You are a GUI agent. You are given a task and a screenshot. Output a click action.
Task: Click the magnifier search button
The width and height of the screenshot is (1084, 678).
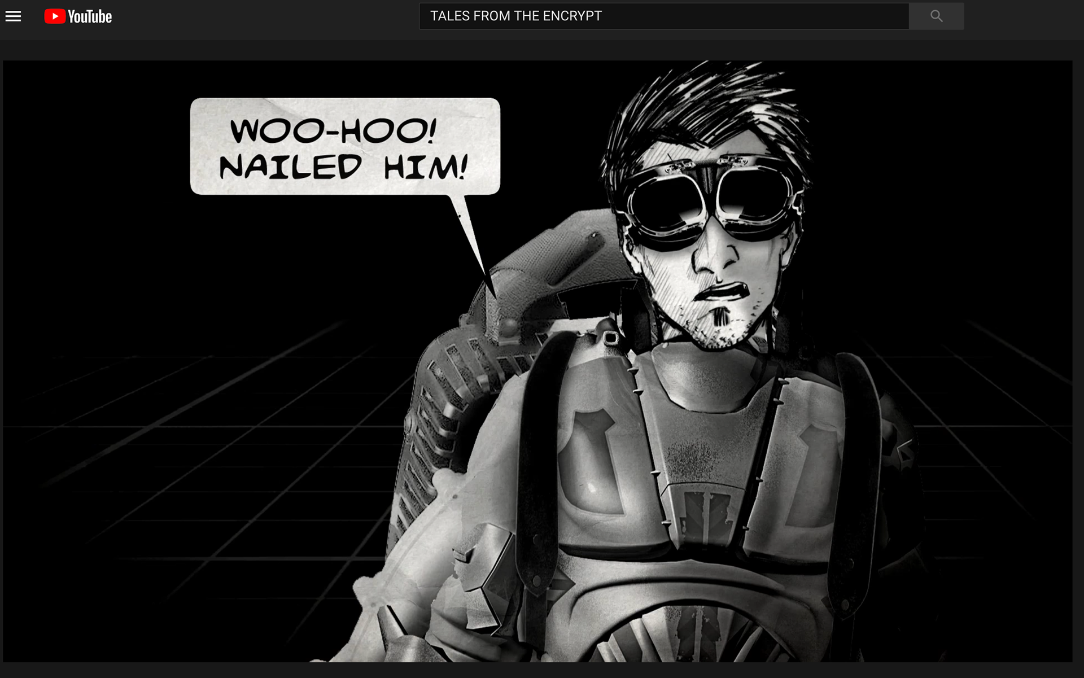click(936, 16)
